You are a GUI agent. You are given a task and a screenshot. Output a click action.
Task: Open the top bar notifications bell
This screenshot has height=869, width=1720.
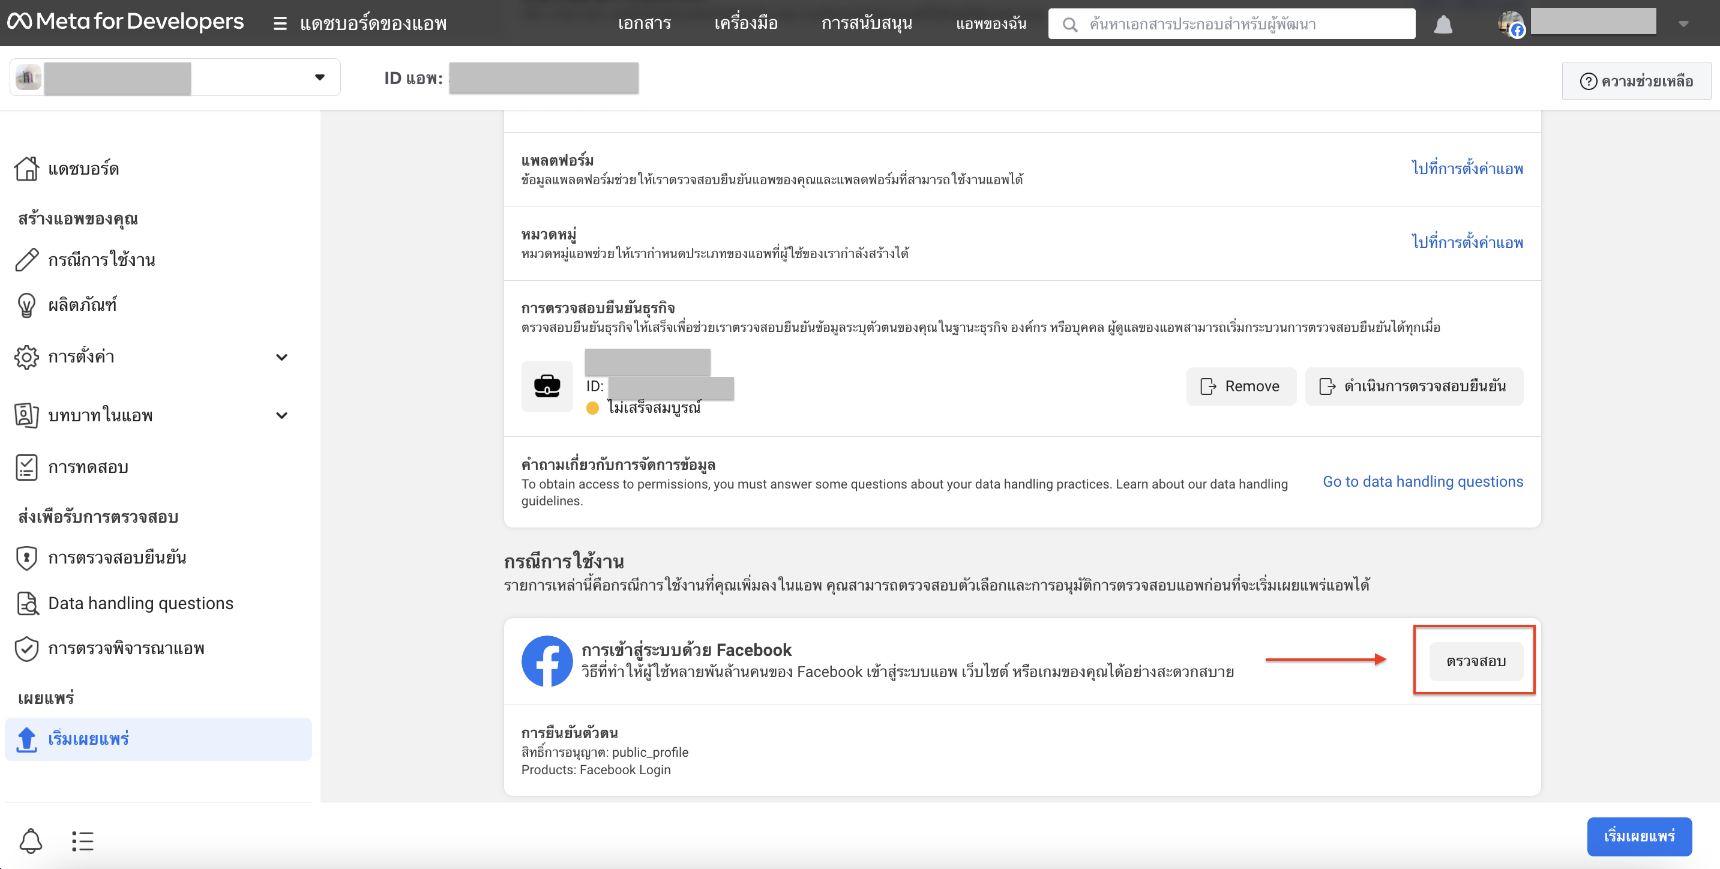(x=1443, y=25)
